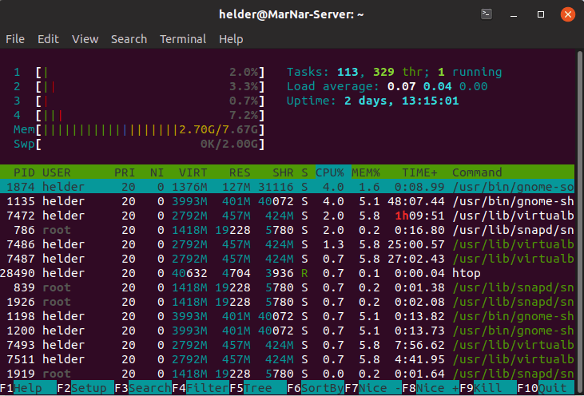Image resolution: width=584 pixels, height=396 pixels.
Task: Select process row with PID 7487
Action: pyautogui.click(x=287, y=259)
